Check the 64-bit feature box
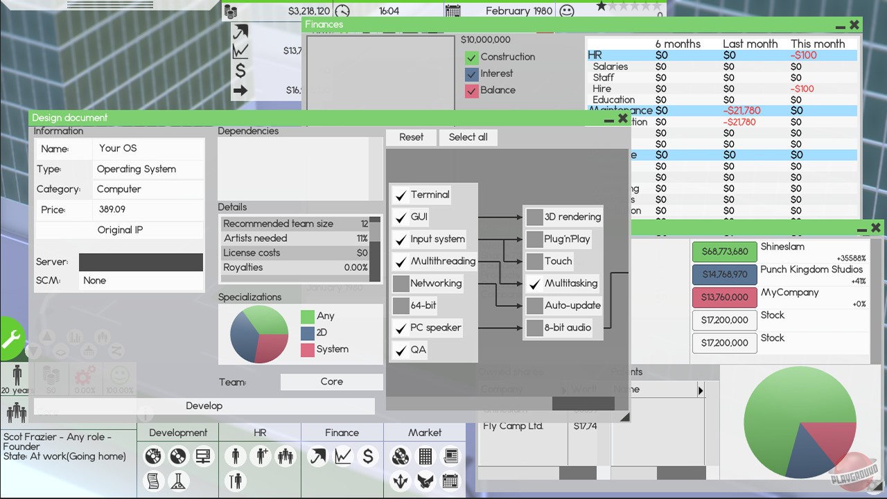Viewport: 887px width, 499px height. pos(401,306)
